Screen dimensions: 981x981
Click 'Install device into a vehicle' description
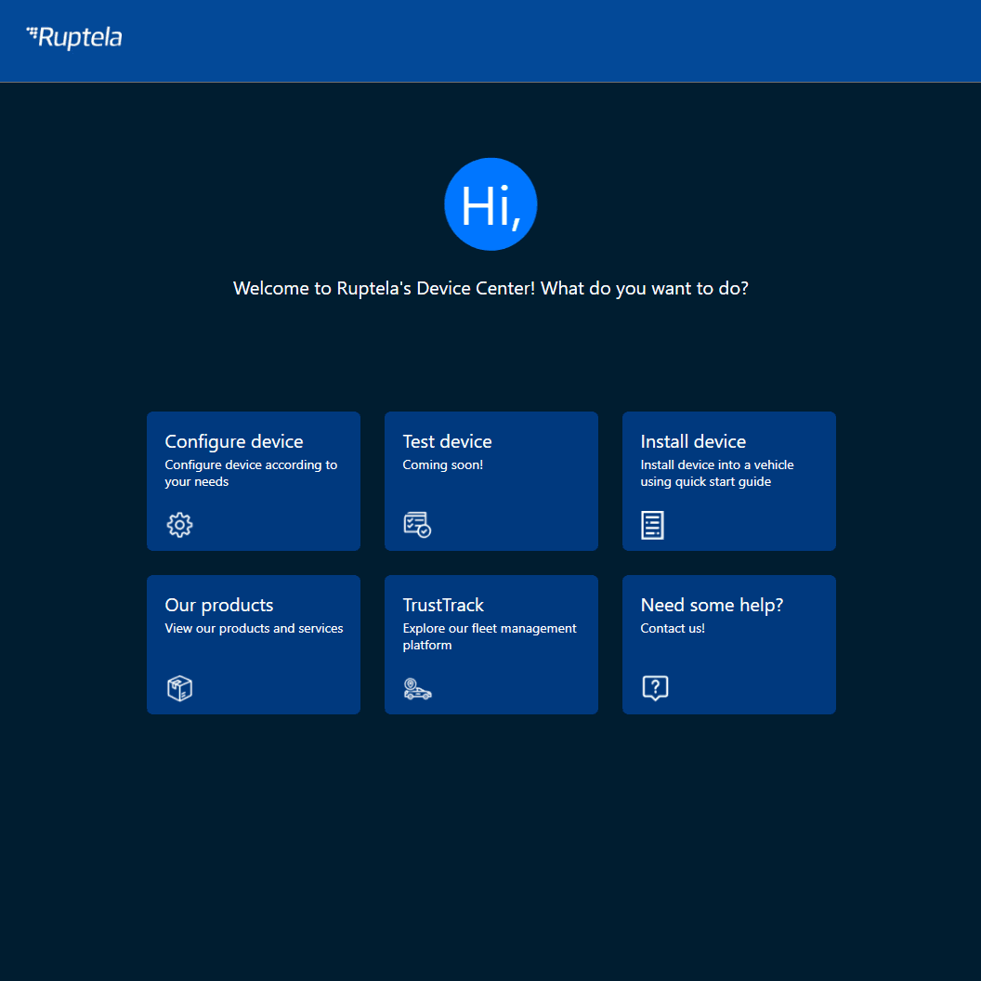pos(717,473)
